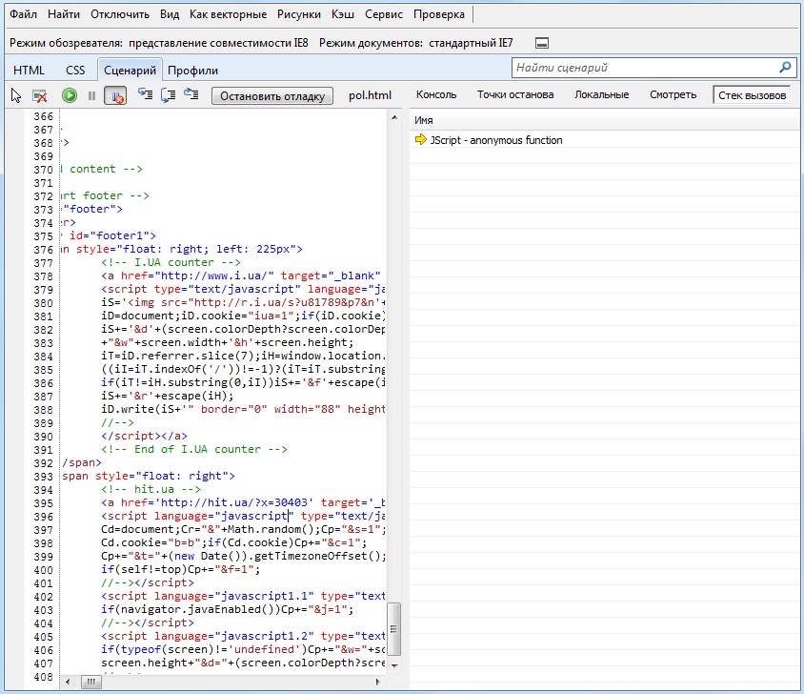Open the Вид menu
804x694 pixels.
click(x=170, y=14)
